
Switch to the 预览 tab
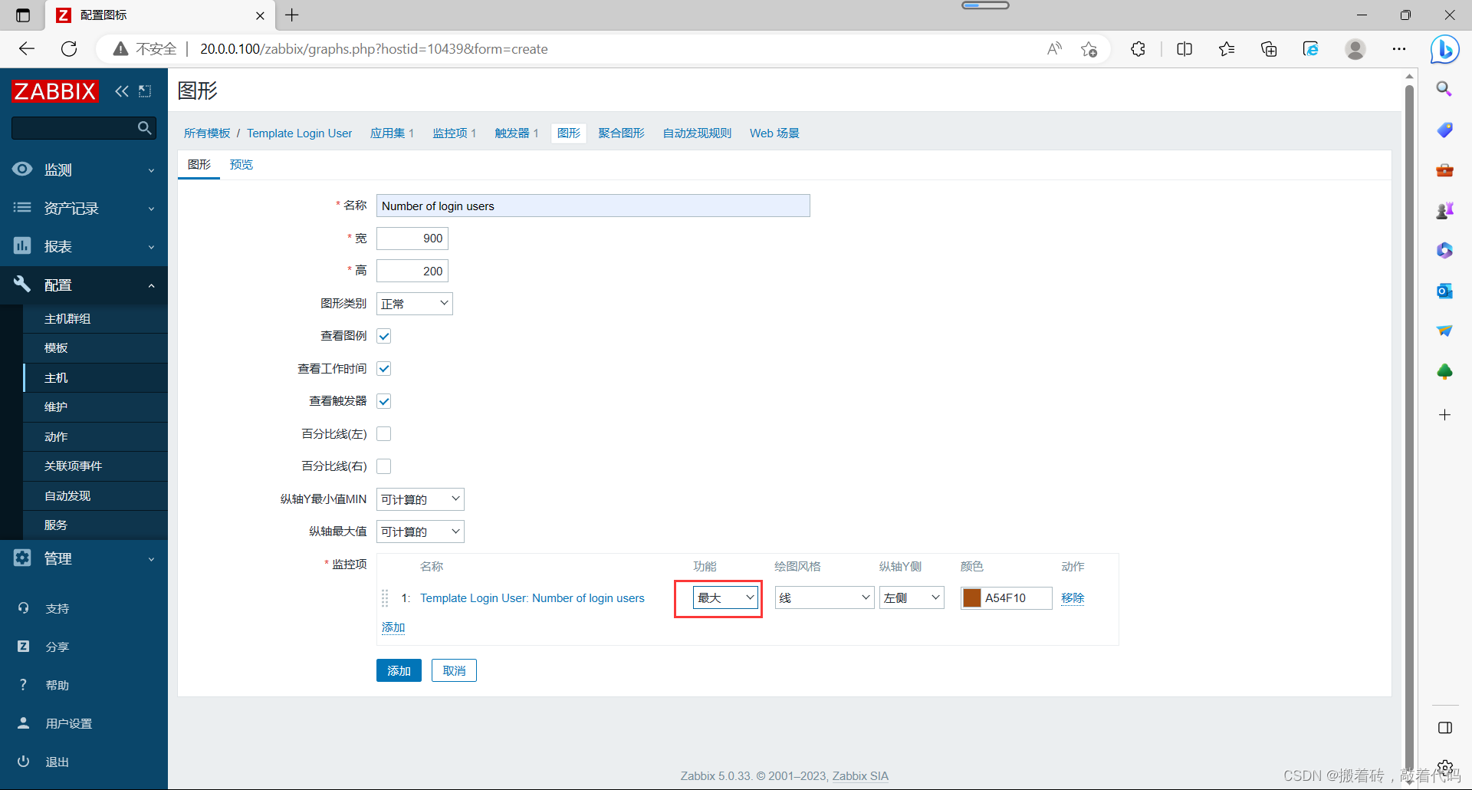(242, 164)
